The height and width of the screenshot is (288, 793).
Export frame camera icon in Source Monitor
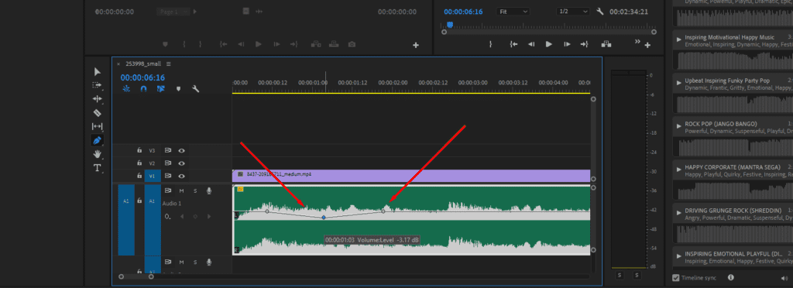[x=352, y=44]
